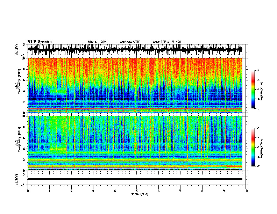Click time axis tick label "6"
The image size is (277, 214).
[x=159, y=191]
